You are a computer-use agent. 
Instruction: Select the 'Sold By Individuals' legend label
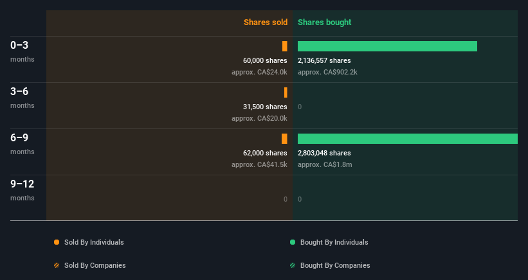pos(94,242)
